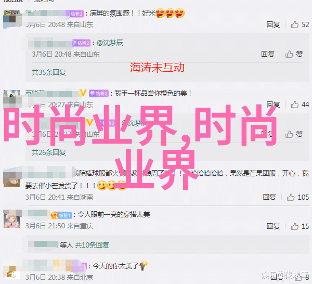
Task: Like the 3月6日 20:48 sub-reply mentioning @沈梦辰
Action: pyautogui.click(x=294, y=54)
